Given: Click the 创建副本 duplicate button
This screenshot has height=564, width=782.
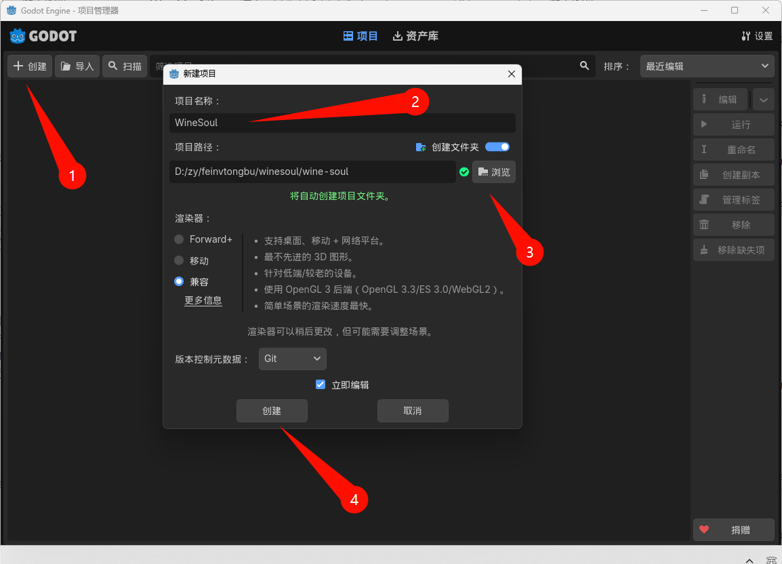Looking at the screenshot, I should (x=734, y=175).
